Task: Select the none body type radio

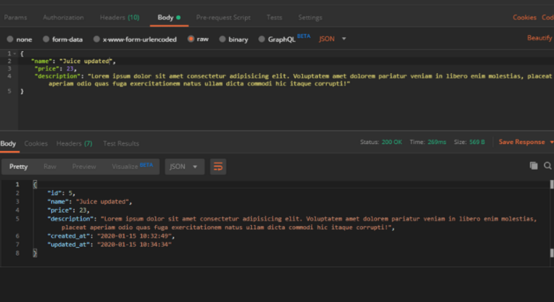Action: point(10,39)
